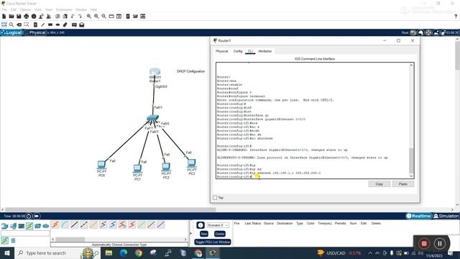Open the Attributes tab in Router1 window
Viewport: 460px width, 259px height.
click(x=265, y=51)
